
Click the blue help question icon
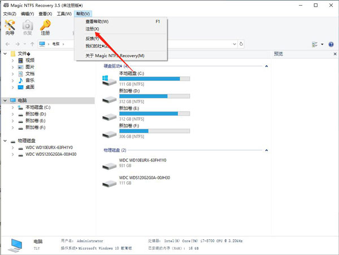331,44
